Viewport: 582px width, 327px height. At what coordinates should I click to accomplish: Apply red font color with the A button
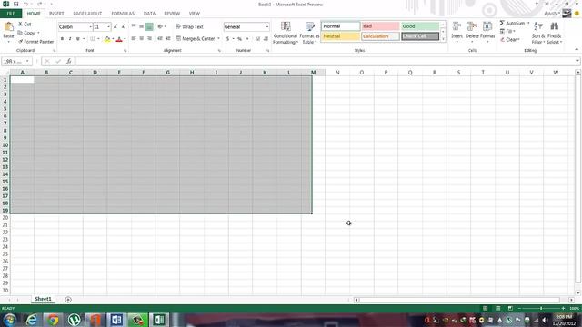(119, 38)
